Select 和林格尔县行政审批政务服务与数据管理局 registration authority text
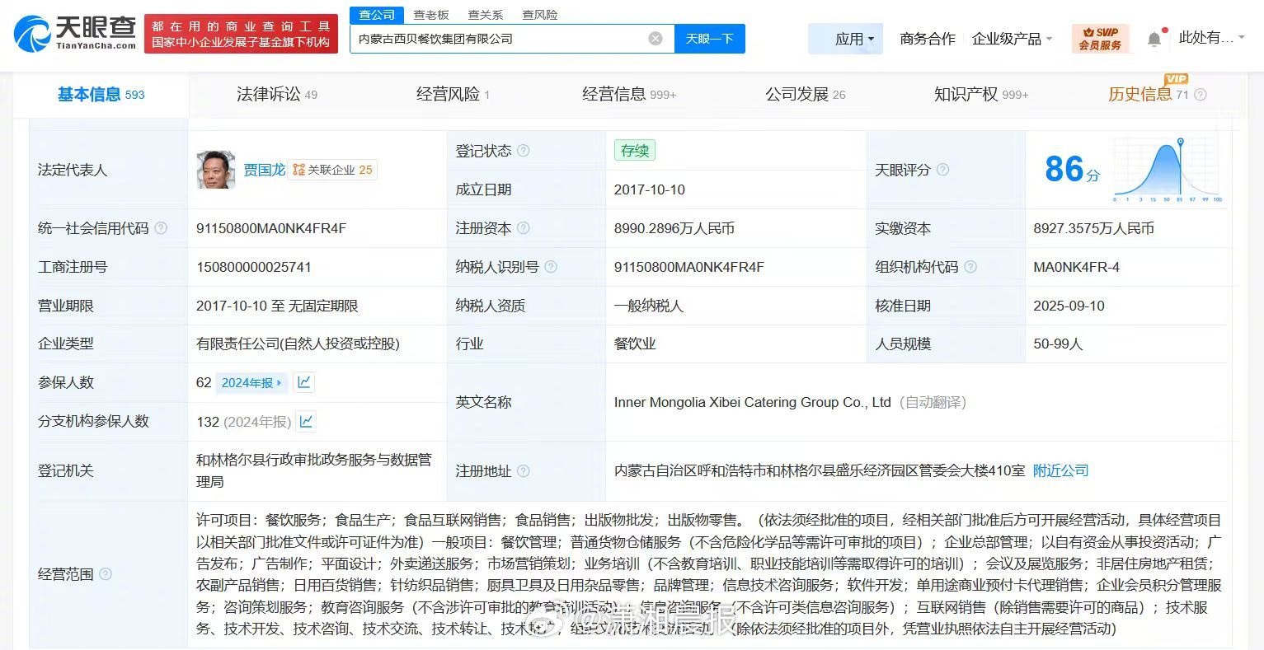Image resolution: width=1264 pixels, height=650 pixels. [314, 470]
